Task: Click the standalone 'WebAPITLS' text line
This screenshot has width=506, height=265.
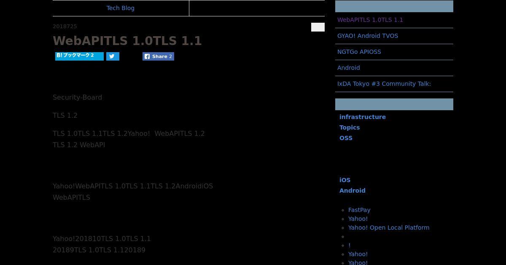Action: 71,197
